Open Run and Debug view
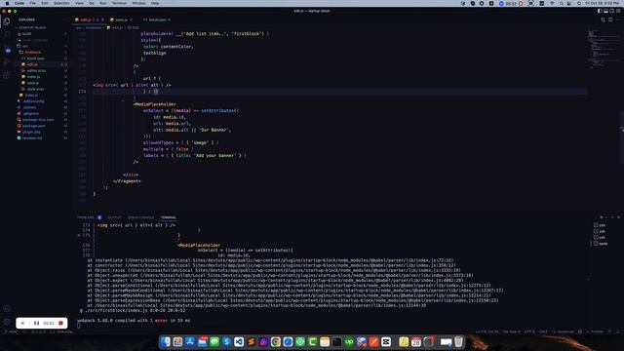 (7, 62)
